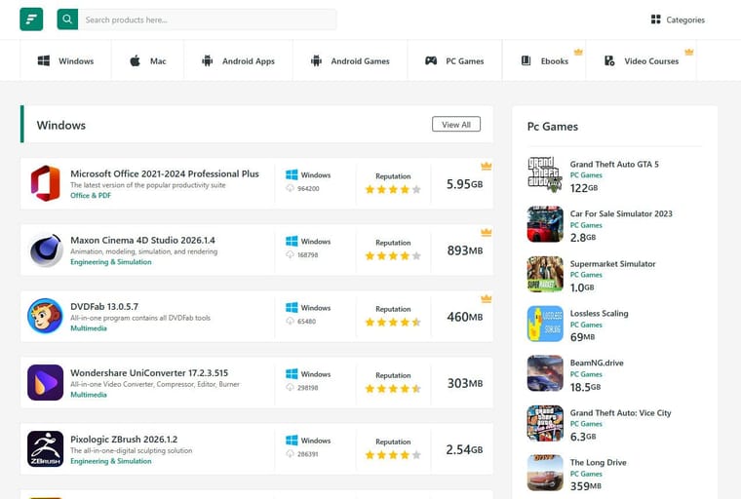Open the Windows category tab
The image size is (741, 499).
pyautogui.click(x=66, y=60)
